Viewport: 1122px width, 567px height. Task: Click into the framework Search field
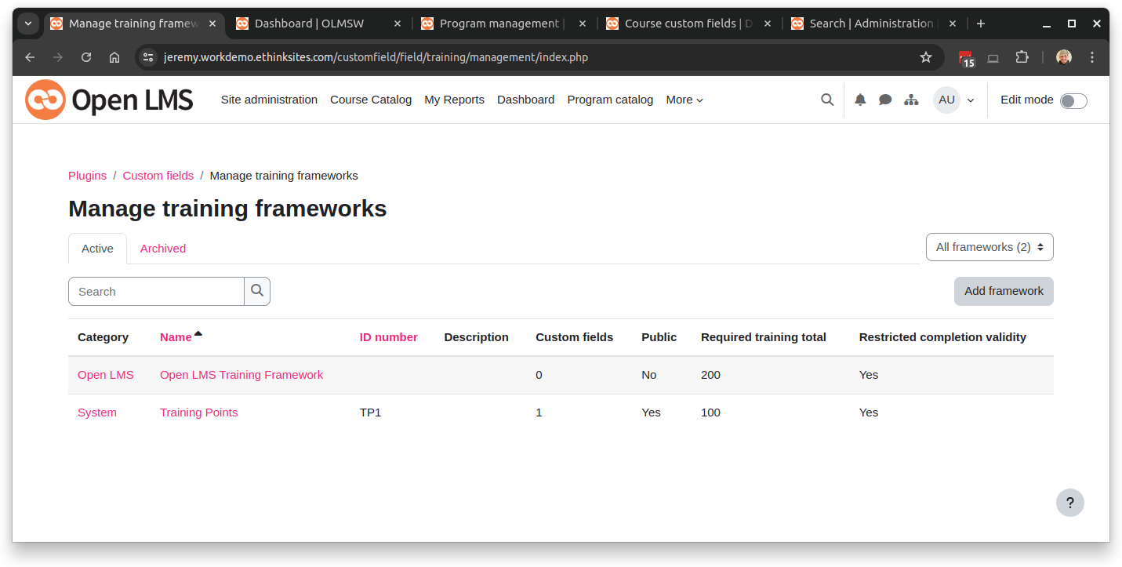pos(156,291)
